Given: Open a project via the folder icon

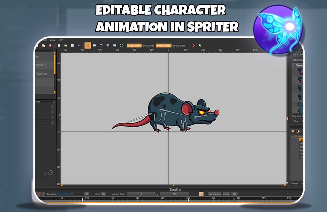Looking at the screenshot, I should 66,45.
